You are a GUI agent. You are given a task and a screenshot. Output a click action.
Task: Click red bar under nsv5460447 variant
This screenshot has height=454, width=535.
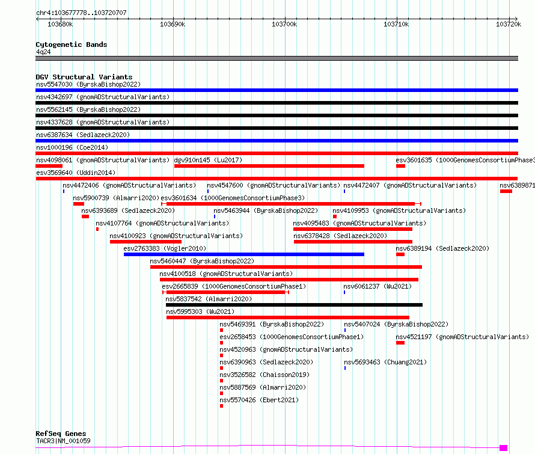(x=286, y=267)
